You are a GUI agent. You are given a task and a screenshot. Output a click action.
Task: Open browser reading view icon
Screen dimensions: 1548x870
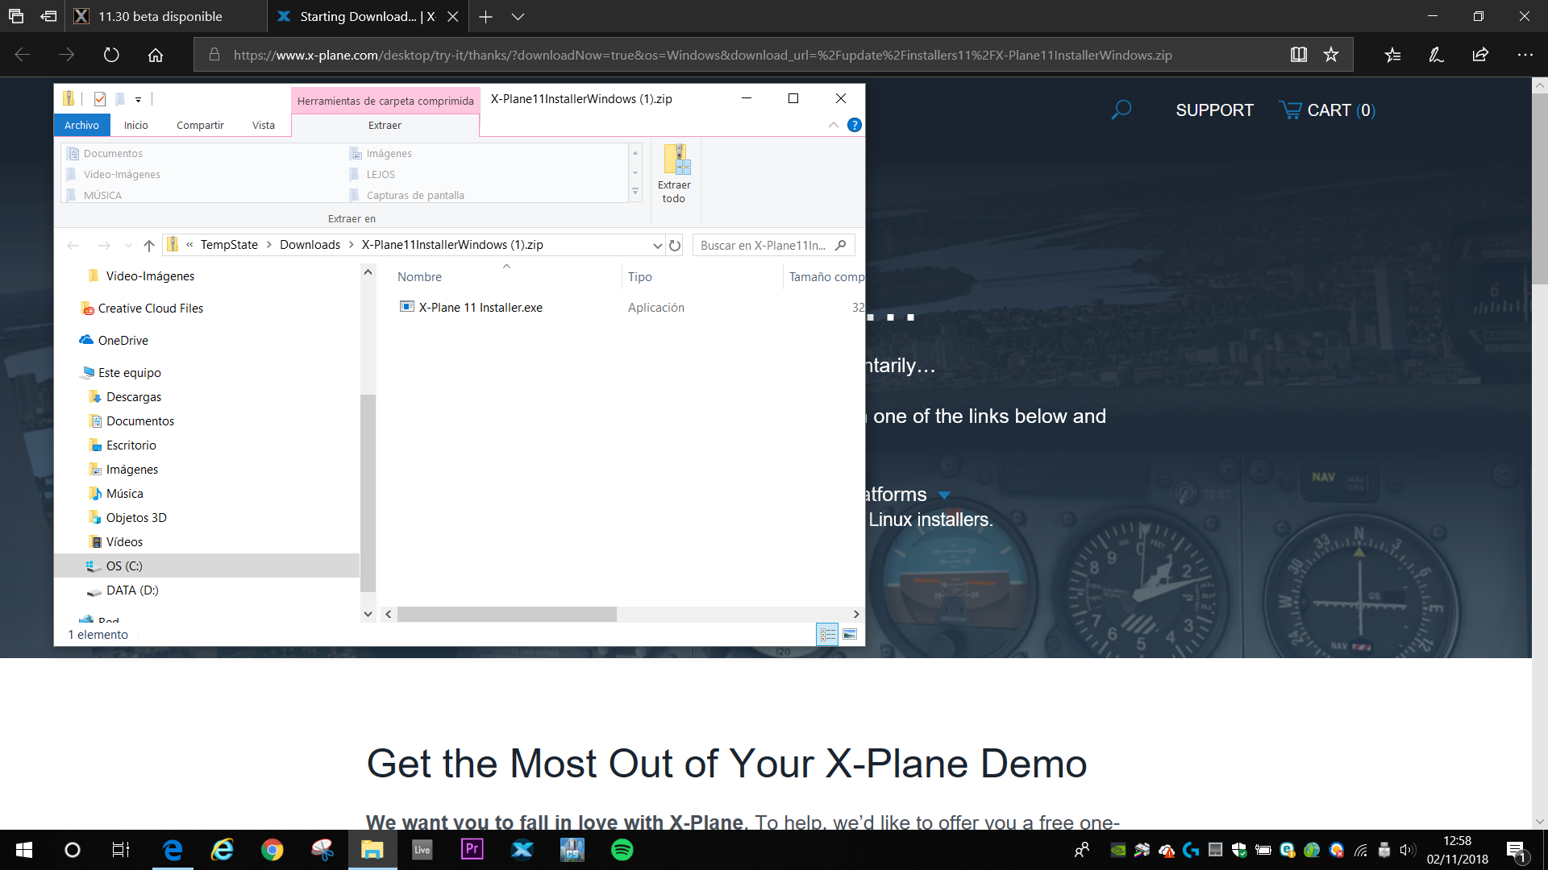[x=1298, y=55]
